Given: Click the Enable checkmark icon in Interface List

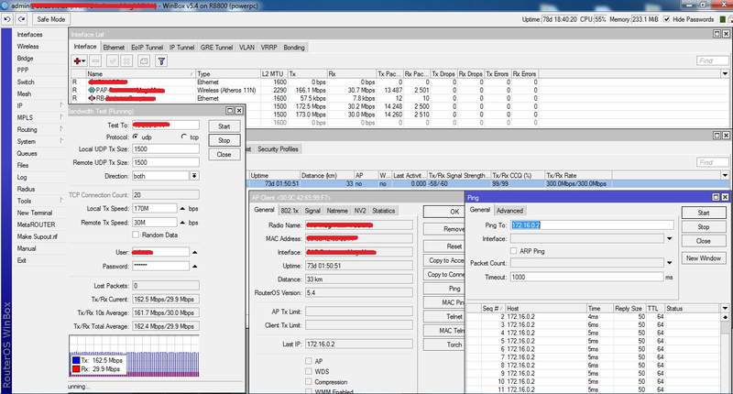Looking at the screenshot, I should point(113,60).
